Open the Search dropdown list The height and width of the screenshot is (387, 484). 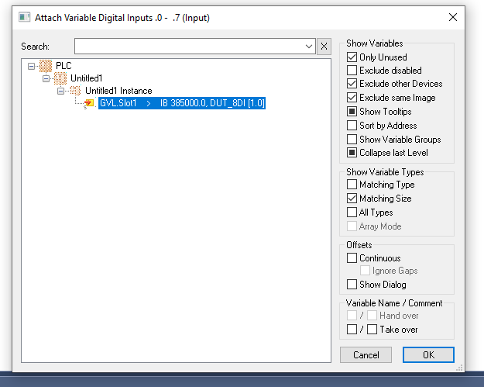point(309,47)
